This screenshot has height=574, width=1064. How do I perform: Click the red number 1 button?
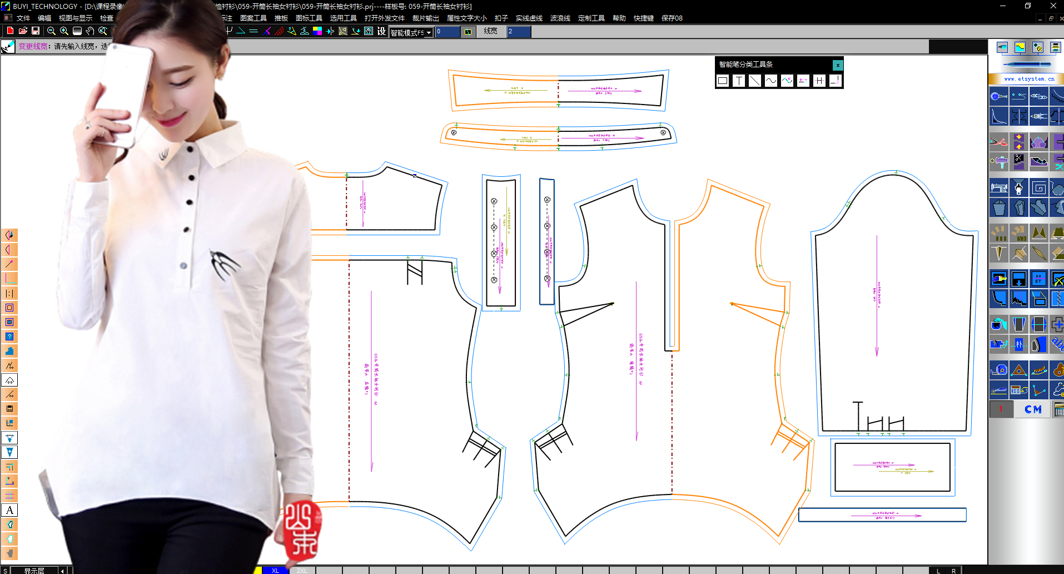click(x=1001, y=409)
